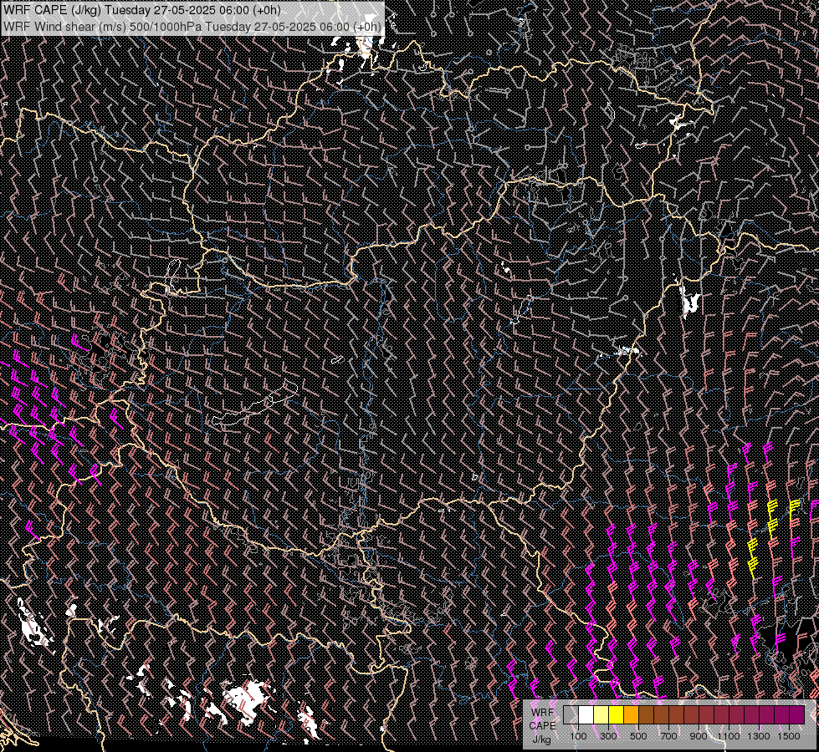Click the WRF Wind shear title line
819x752 pixels.
tap(192, 27)
